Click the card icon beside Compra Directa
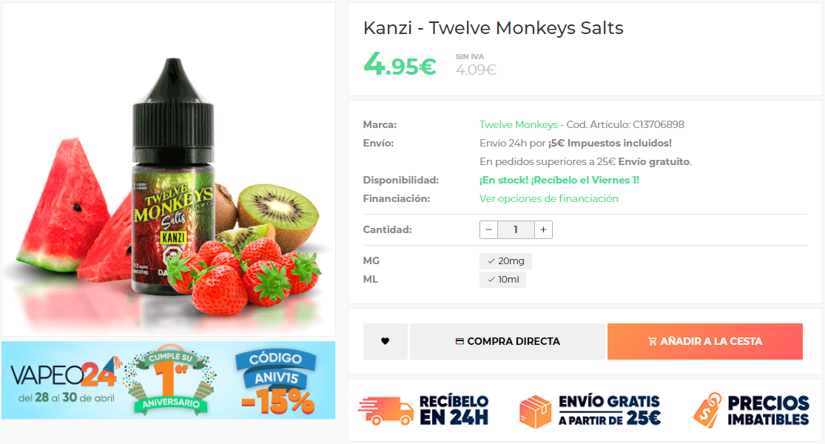The height and width of the screenshot is (444, 825). coord(459,341)
